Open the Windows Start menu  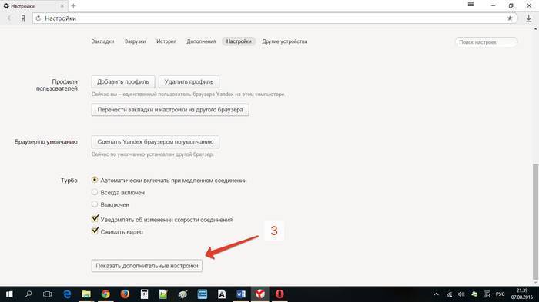[9, 294]
